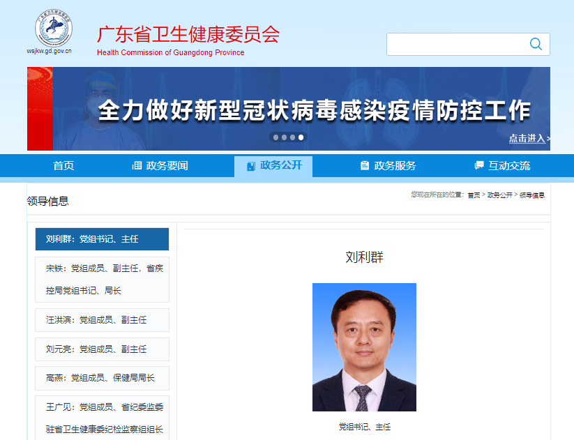This screenshot has width=574, height=440.
Task: Click the 刘利群 portrait photo
Action: [x=364, y=347]
